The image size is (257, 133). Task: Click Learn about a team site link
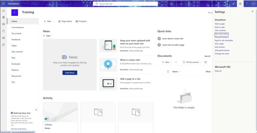pyautogui.click(x=173, y=39)
